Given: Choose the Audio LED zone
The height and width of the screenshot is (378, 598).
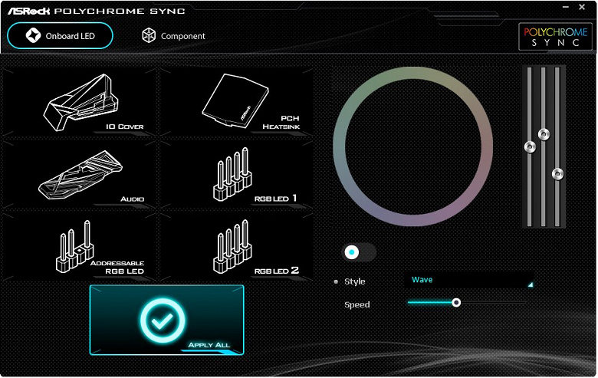Looking at the screenshot, I should [79, 175].
